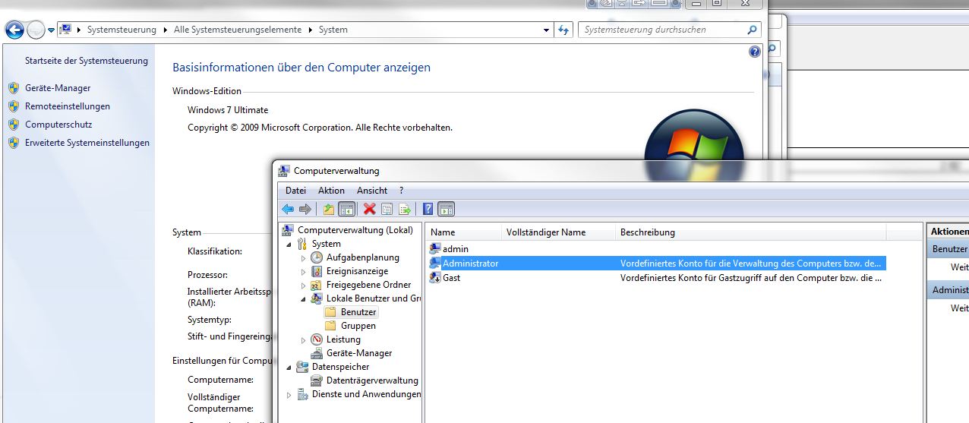Viewport: 969px width, 423px height.
Task: Expand the Aufgabenplanung node
Action: click(304, 258)
